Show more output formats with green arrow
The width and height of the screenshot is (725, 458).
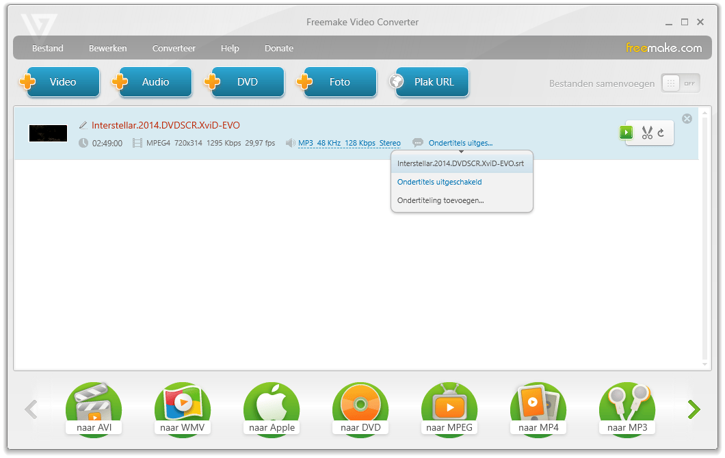pyautogui.click(x=694, y=409)
